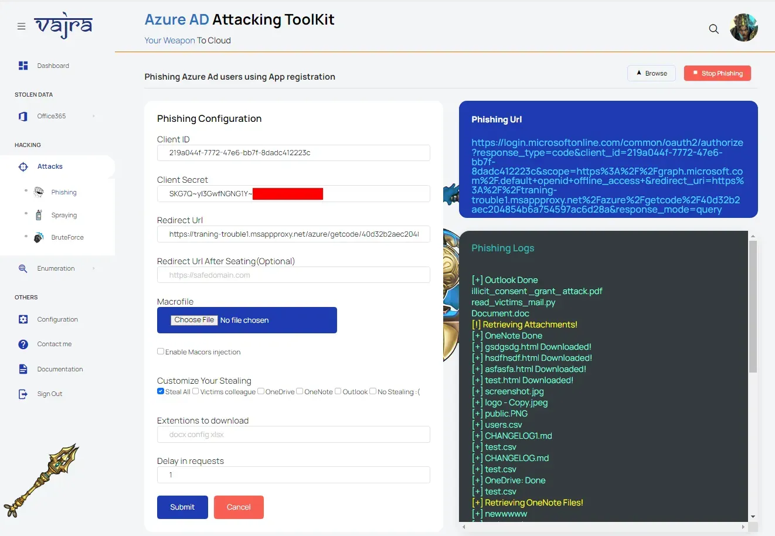Open the Documentation link
Image resolution: width=775 pixels, height=536 pixels.
coord(60,369)
